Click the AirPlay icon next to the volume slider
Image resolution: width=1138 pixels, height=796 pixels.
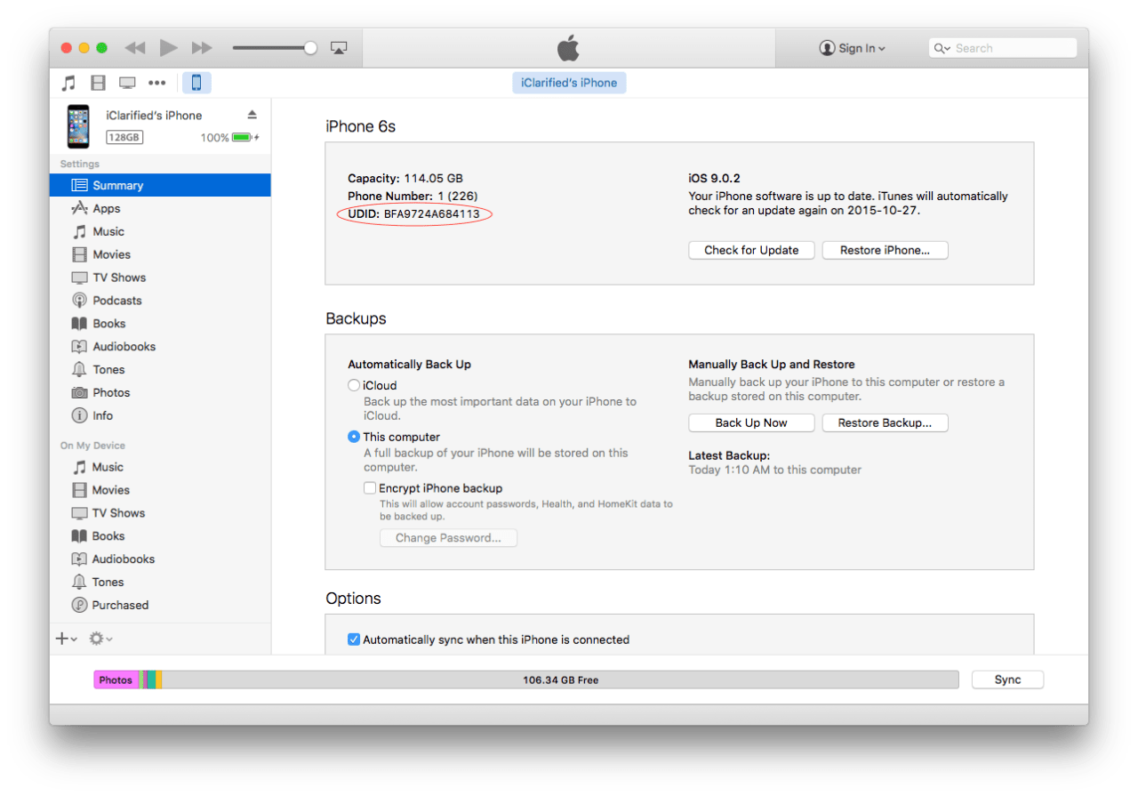[339, 47]
